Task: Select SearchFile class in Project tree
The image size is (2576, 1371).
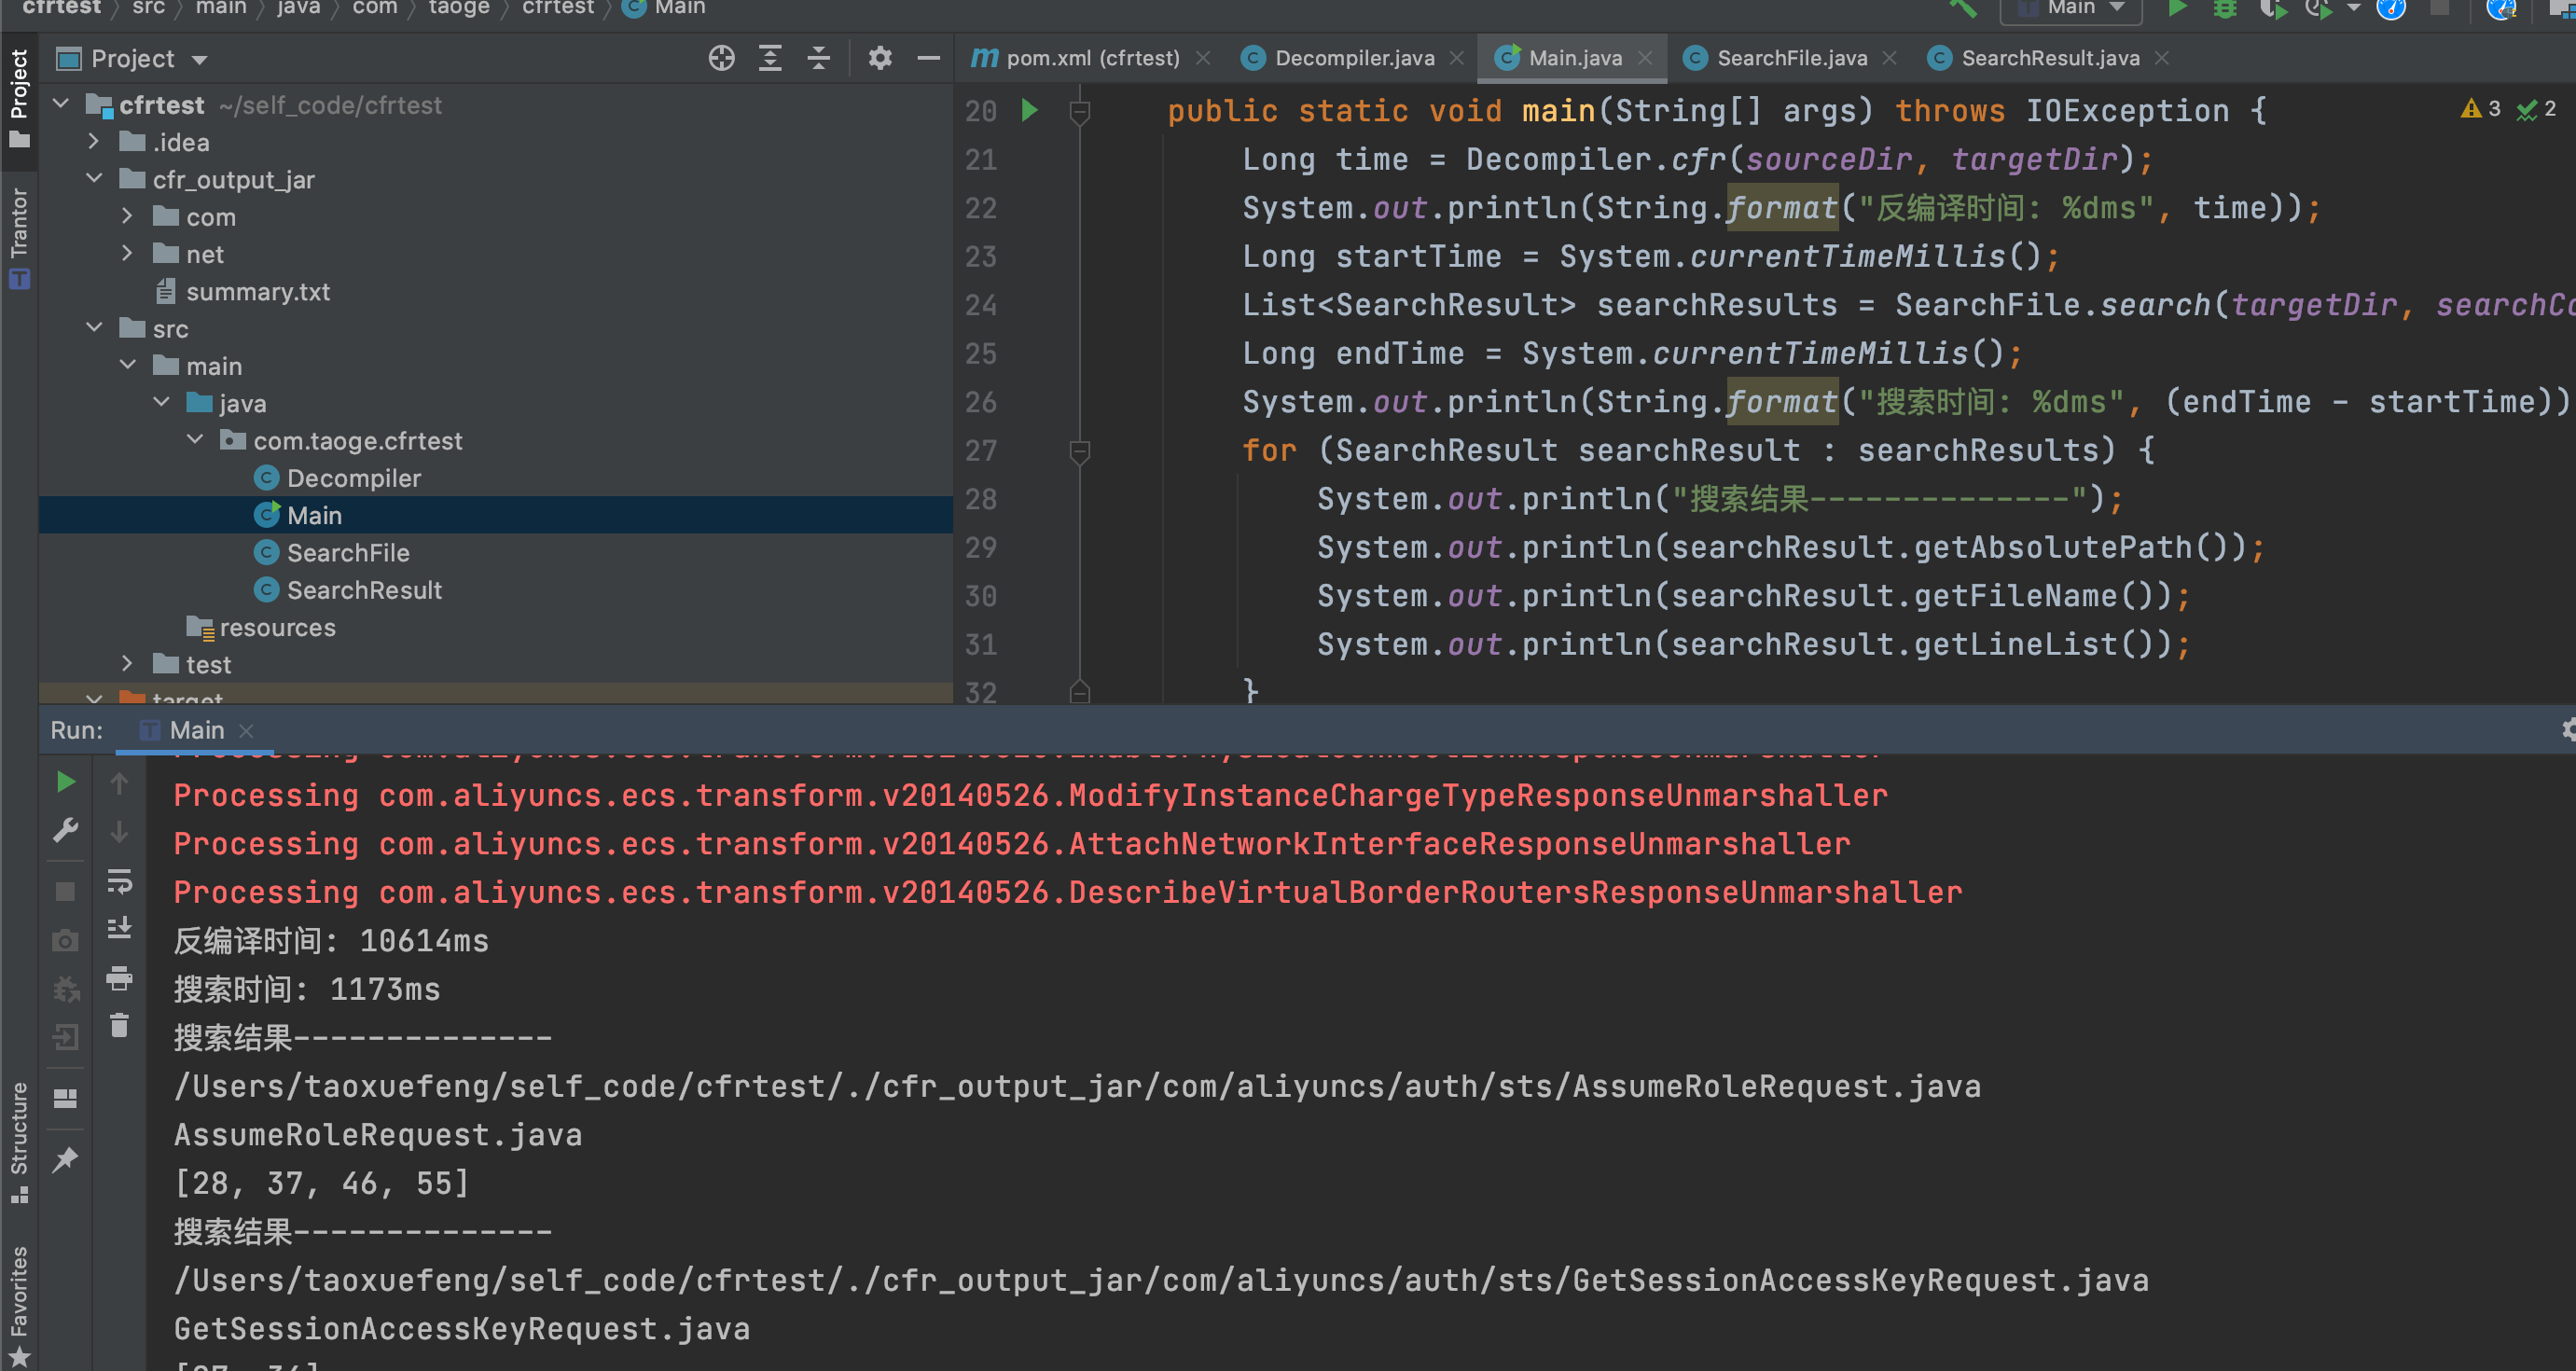Action: pos(348,552)
